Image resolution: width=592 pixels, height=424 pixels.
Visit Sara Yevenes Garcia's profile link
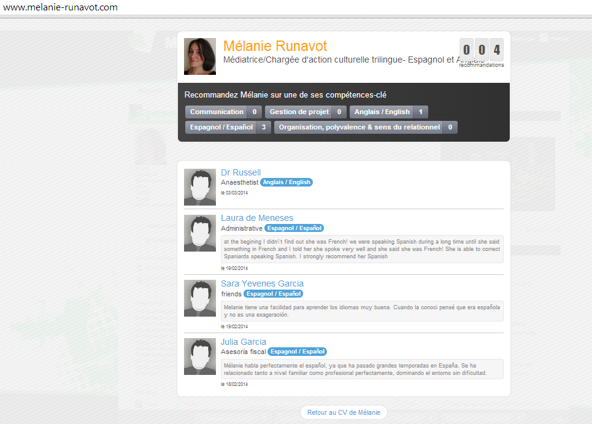point(262,283)
